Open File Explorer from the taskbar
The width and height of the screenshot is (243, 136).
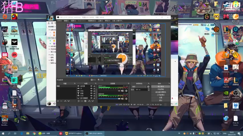(x=28, y=133)
